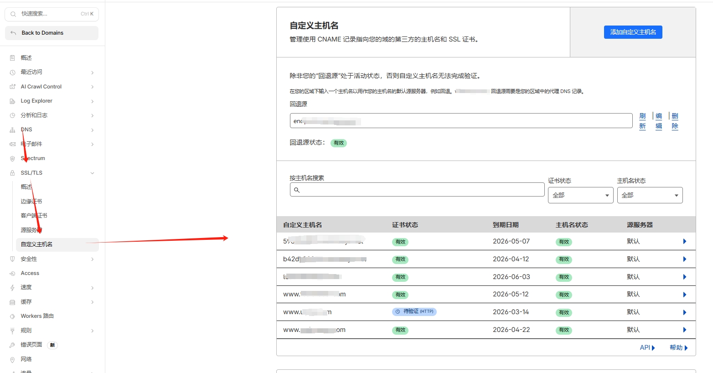The height and width of the screenshot is (373, 713).
Task: Expand the 安全性 sidebar section
Action: (x=93, y=259)
